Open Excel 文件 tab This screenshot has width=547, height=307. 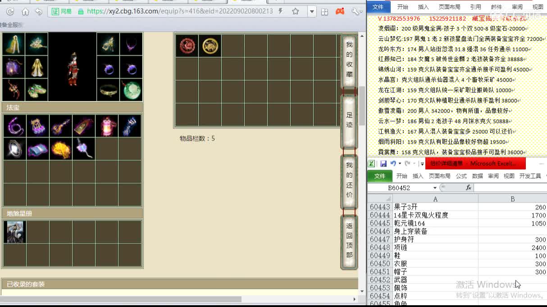380,176
